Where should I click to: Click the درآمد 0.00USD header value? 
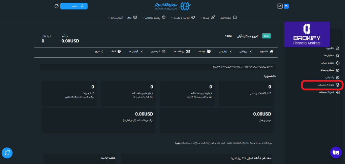click(70, 41)
